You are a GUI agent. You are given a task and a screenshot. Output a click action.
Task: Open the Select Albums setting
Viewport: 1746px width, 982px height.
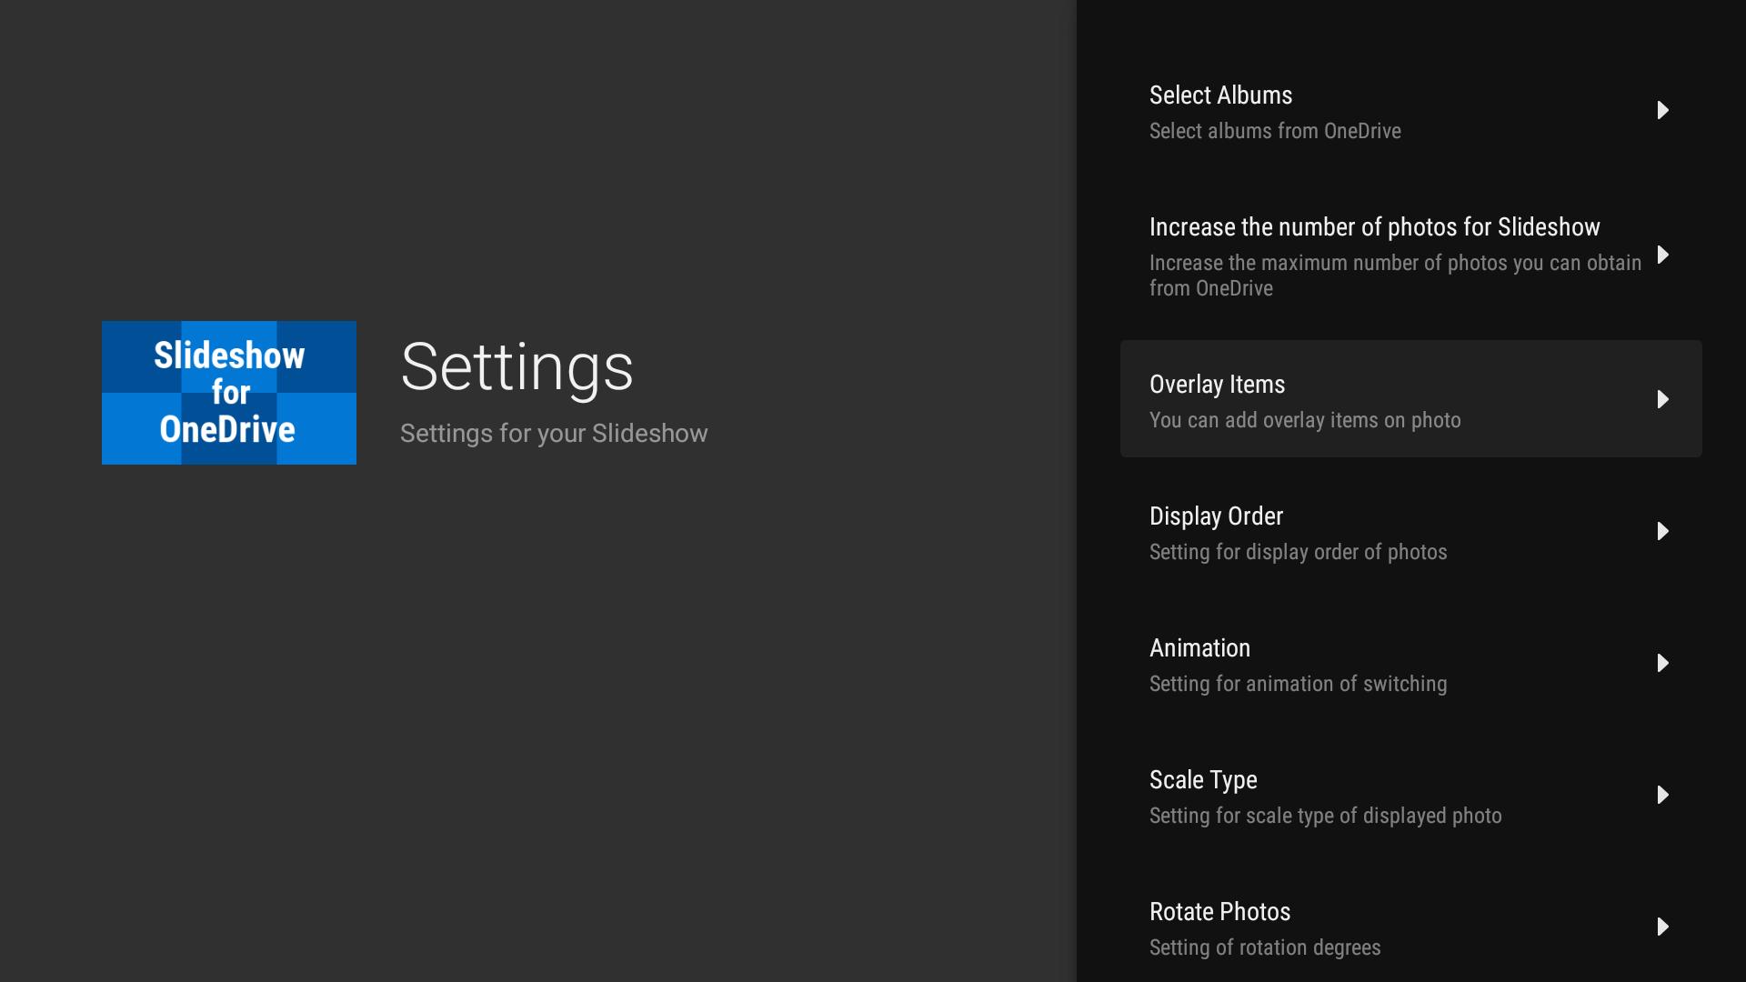point(1410,110)
